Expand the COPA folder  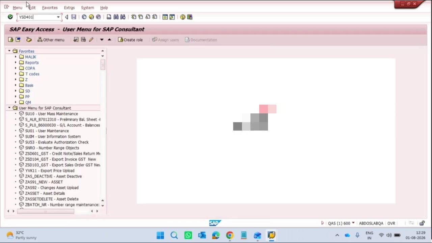point(16,68)
